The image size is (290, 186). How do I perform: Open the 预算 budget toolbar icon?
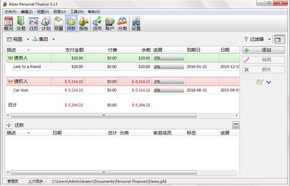[x=58, y=24]
